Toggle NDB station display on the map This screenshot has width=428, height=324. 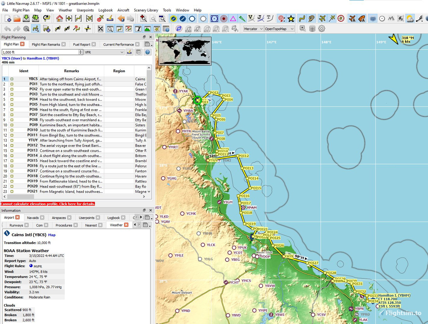[x=224, y=19]
